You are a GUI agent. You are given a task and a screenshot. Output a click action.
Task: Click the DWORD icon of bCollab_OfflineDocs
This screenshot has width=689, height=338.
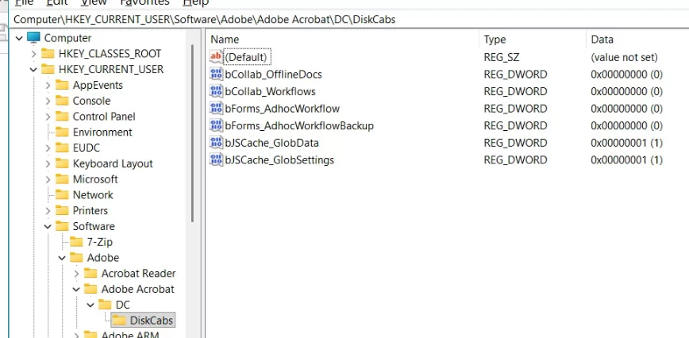[x=216, y=74]
